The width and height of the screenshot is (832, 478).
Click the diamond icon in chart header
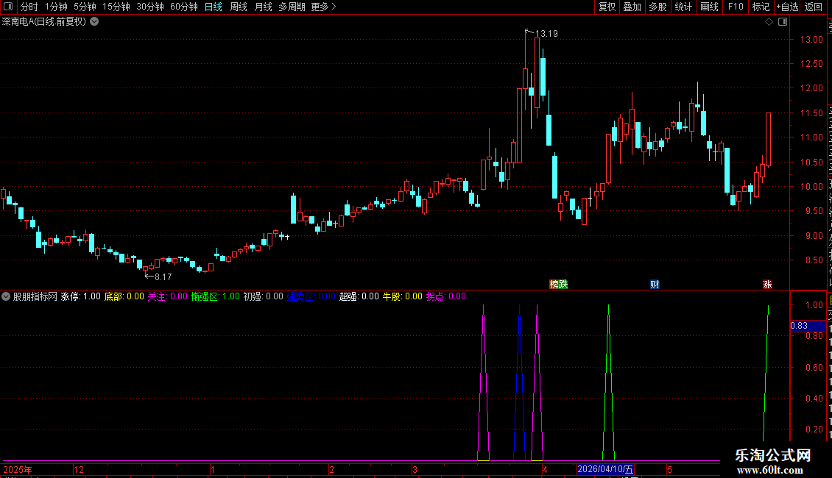point(769,22)
